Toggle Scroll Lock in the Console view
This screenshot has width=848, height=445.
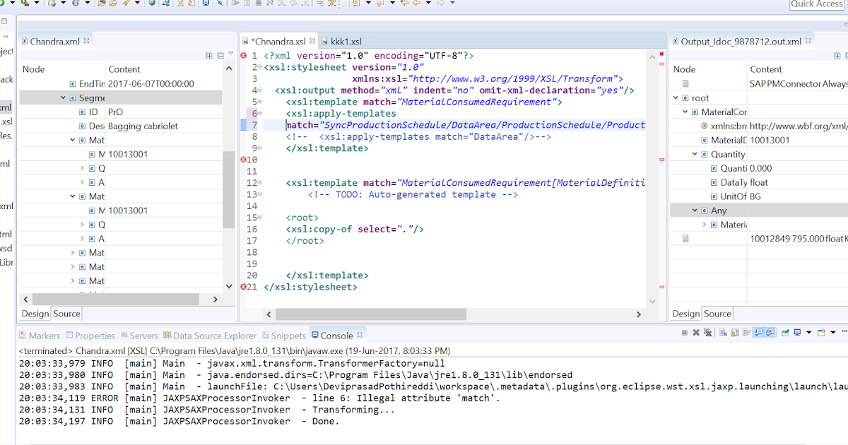[x=734, y=333]
